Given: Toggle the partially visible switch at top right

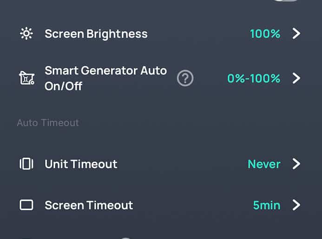Looking at the screenshot, I should click(286, 0).
